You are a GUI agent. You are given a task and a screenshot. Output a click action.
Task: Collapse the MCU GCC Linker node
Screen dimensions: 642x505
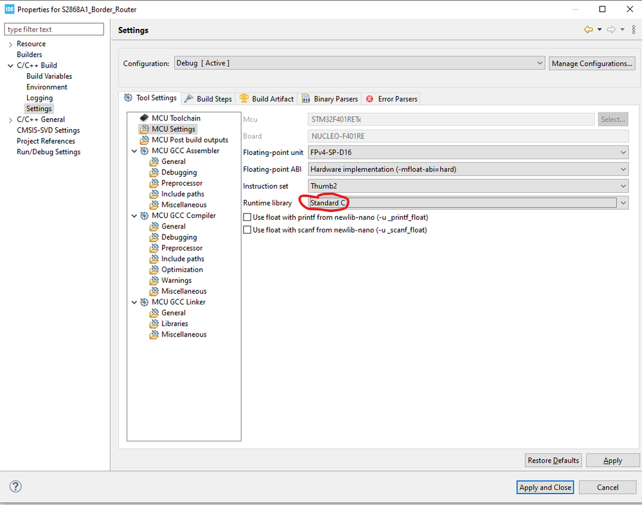click(x=134, y=302)
